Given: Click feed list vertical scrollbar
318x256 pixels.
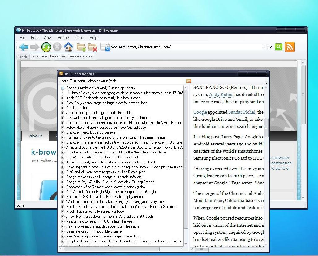Looking at the screenshot, I should (186, 160).
